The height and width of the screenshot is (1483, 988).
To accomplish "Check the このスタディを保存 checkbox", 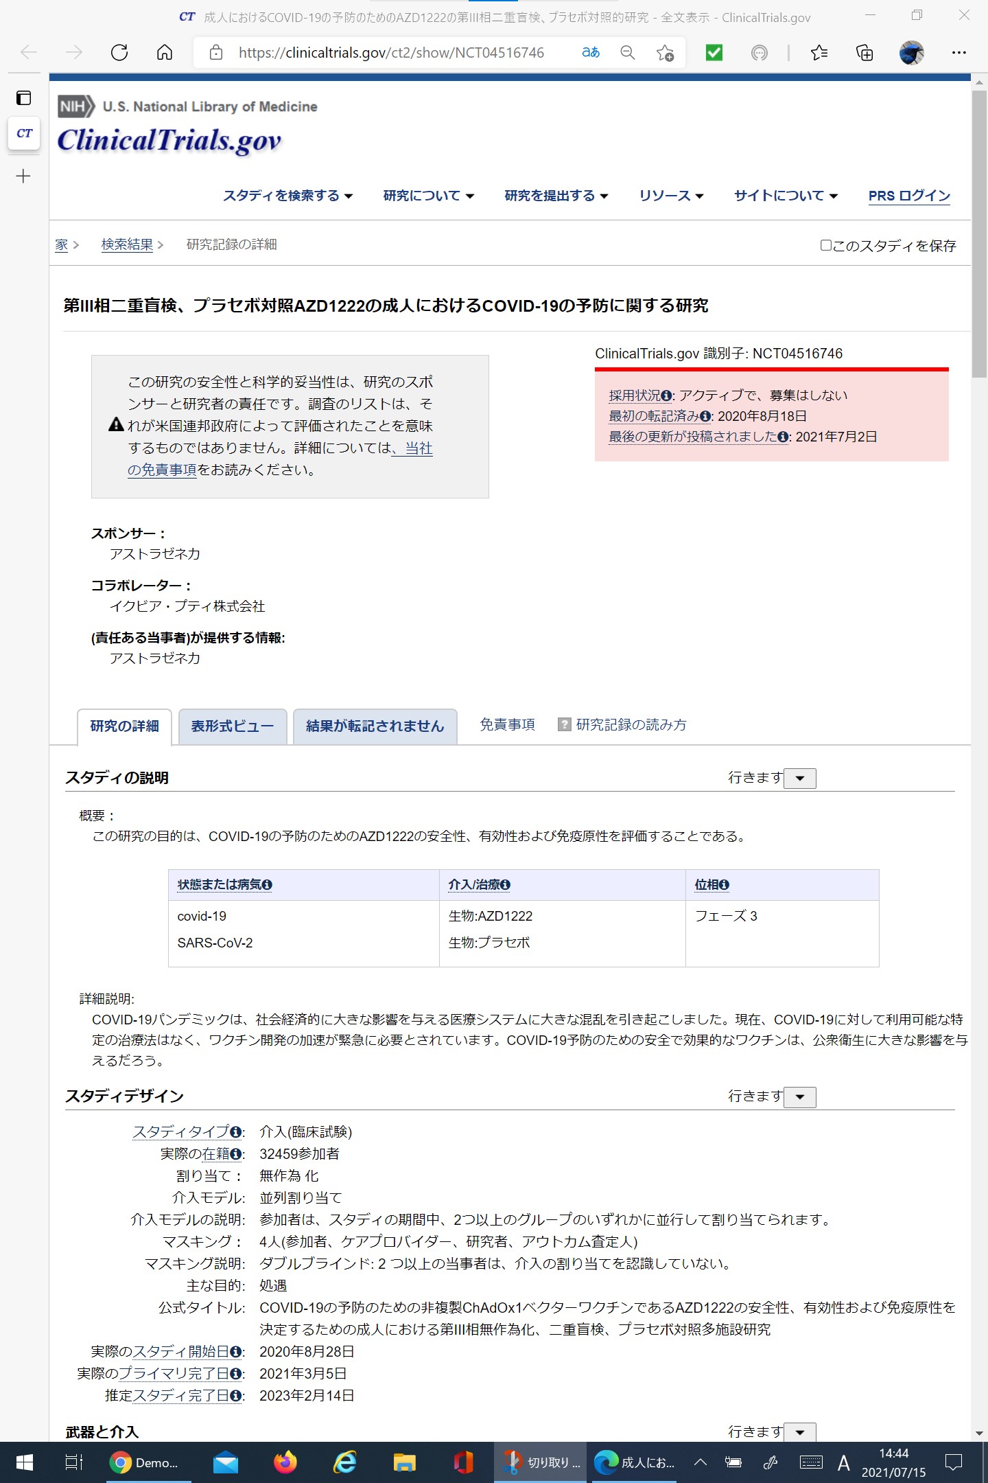I will [826, 245].
